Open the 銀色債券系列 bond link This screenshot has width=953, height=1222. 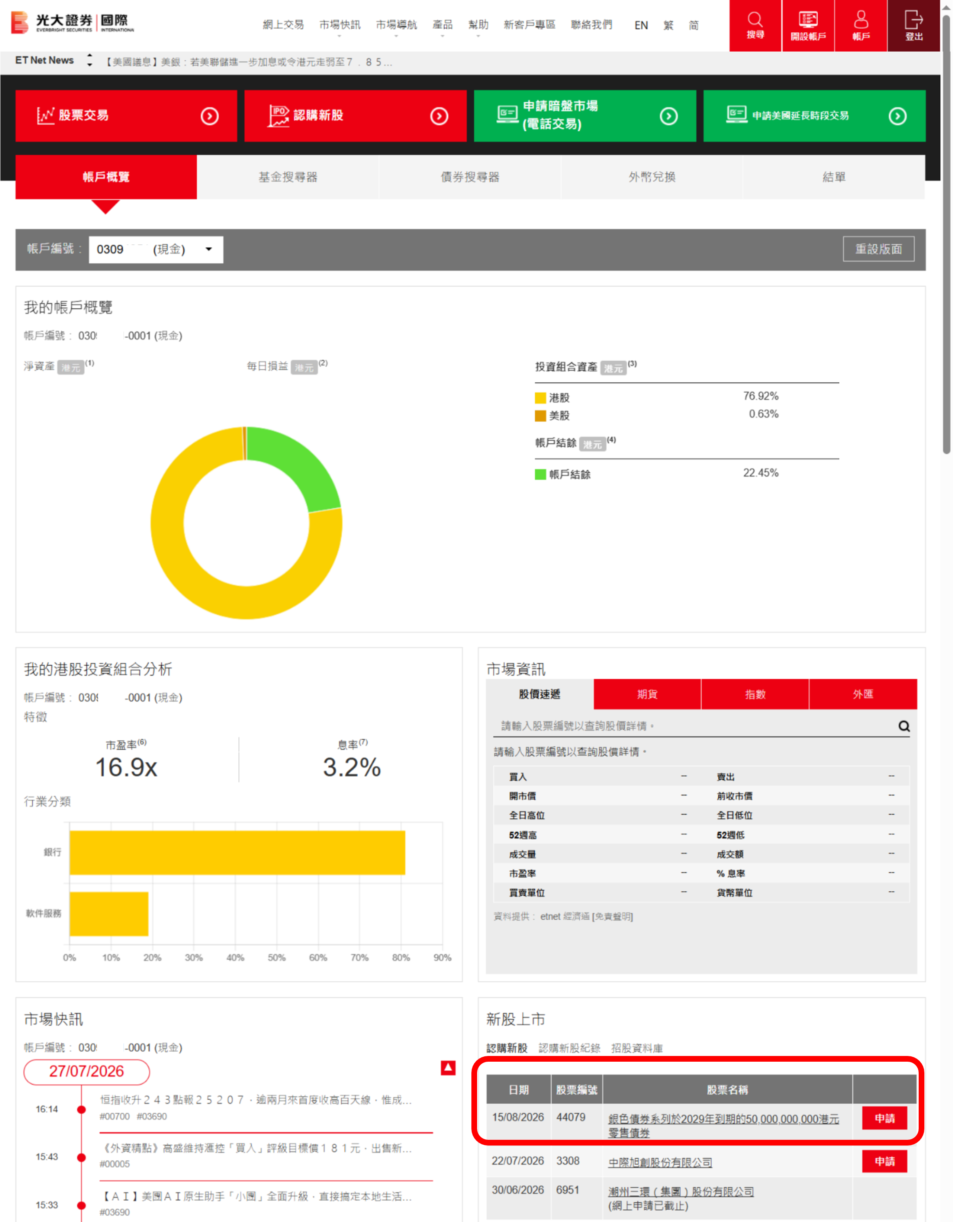723,1126
